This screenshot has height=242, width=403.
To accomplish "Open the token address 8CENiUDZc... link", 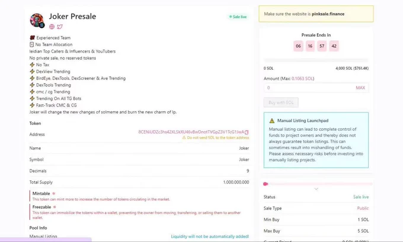I will pyautogui.click(x=191, y=132).
